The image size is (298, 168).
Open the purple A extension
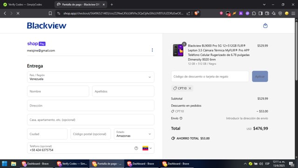pos(241,14)
